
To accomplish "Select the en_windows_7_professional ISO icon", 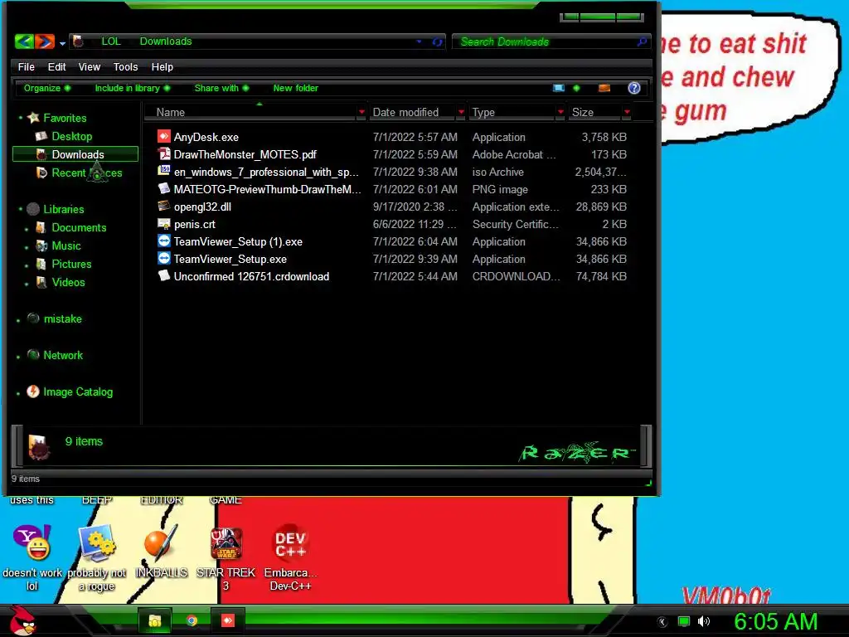I will coord(164,171).
